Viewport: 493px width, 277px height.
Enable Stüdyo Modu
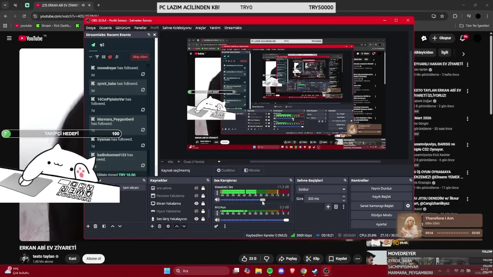(x=381, y=215)
